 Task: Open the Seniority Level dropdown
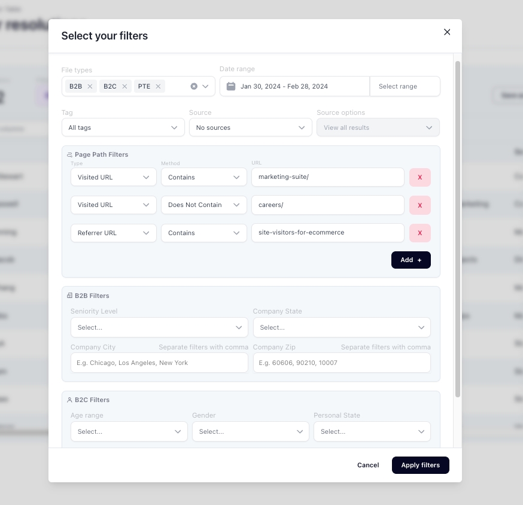click(159, 327)
